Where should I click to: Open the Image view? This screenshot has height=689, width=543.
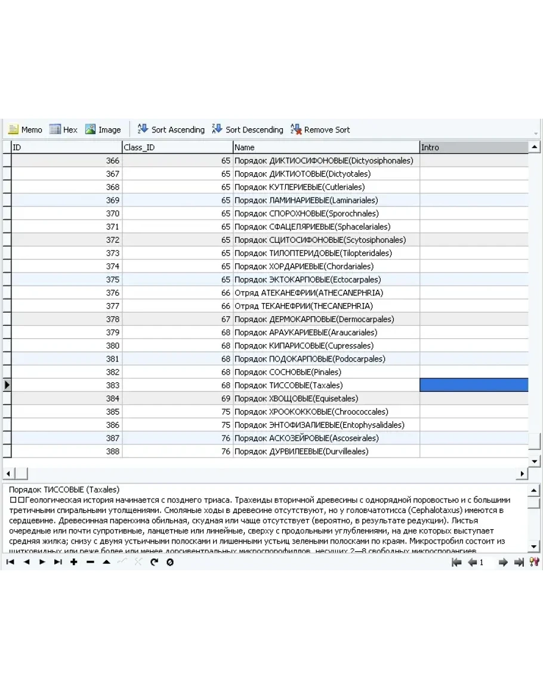103,129
